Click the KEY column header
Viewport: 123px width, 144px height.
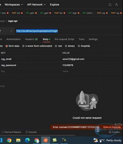[x=3, y=53]
